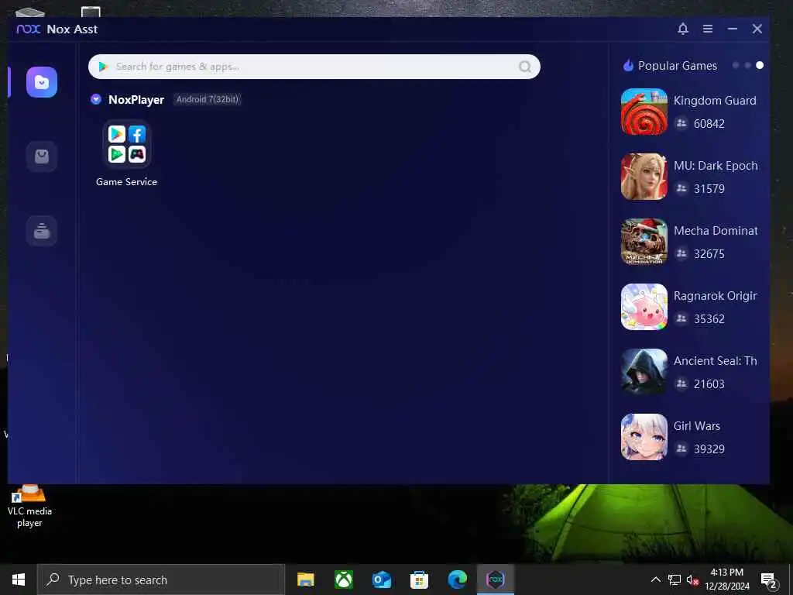The height and width of the screenshot is (595, 793).
Task: Click the Ancient Seal: Th title
Action: click(x=715, y=361)
